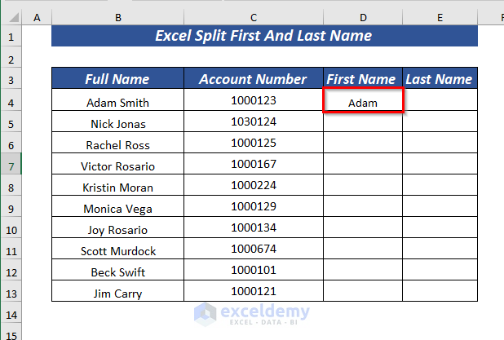504x340 pixels.
Task: Click the select-all corner of the sheet
Action: click(11, 16)
